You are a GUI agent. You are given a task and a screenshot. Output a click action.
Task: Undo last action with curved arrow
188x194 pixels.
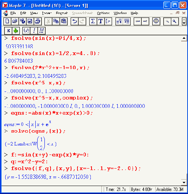tap(74, 21)
